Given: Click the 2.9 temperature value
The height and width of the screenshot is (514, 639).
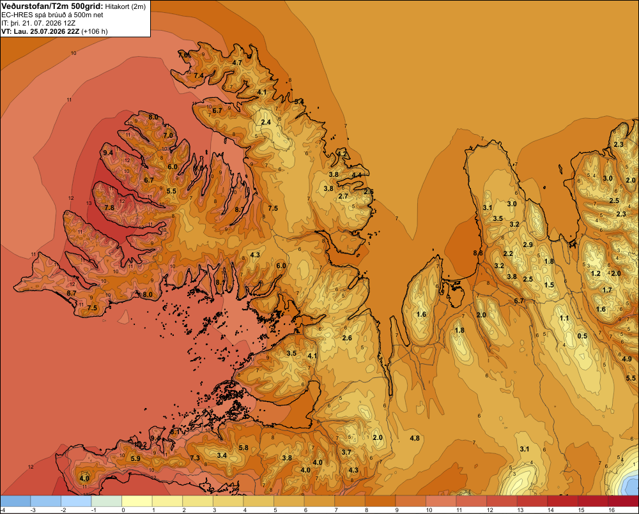Looking at the screenshot, I should pyautogui.click(x=528, y=245).
